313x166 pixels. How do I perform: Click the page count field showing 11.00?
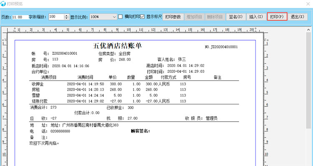coord(20,17)
